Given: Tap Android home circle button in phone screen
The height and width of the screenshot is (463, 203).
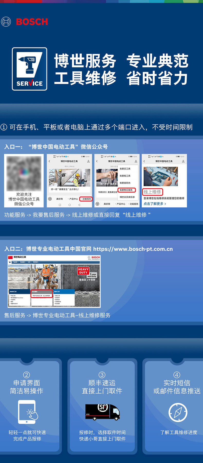Looking at the screenshot, I should [69, 205].
